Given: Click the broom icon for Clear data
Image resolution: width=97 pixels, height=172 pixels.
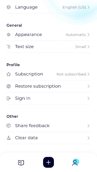Looking at the screenshot, I should click(9, 138).
